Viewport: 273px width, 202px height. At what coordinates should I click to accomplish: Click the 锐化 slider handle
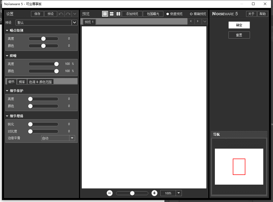click(x=30, y=124)
